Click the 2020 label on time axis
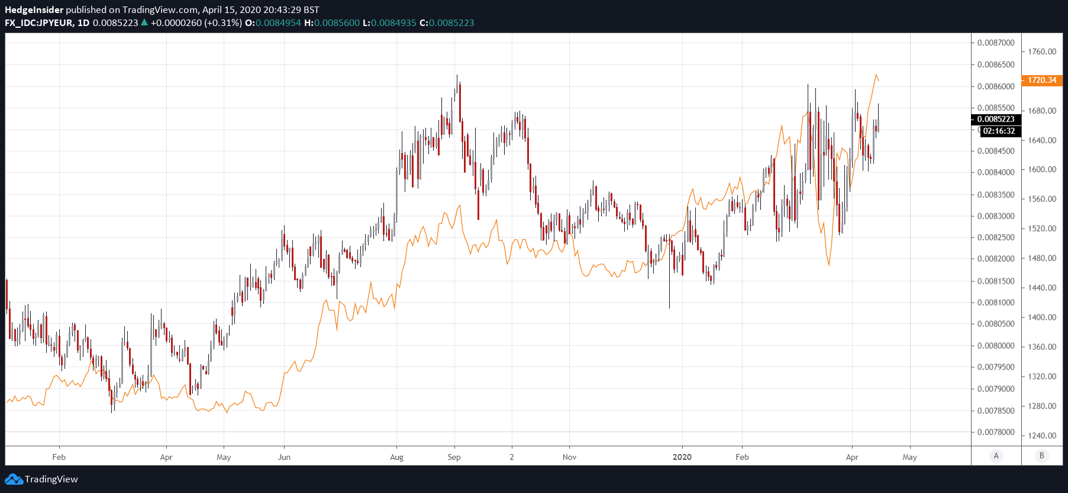Viewport: 1068px width, 493px height. pyautogui.click(x=682, y=457)
